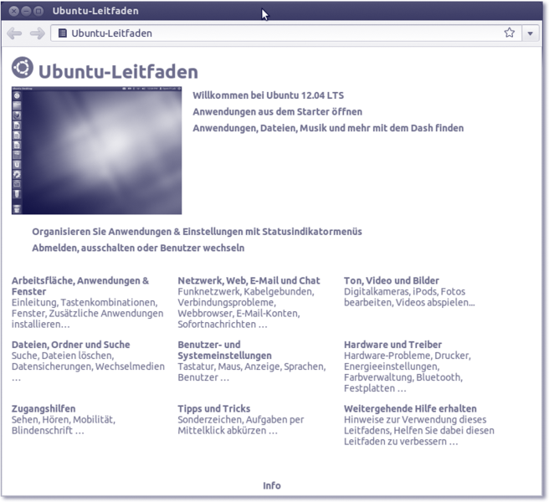Open 'Hardware und Treiber' section

(x=393, y=344)
